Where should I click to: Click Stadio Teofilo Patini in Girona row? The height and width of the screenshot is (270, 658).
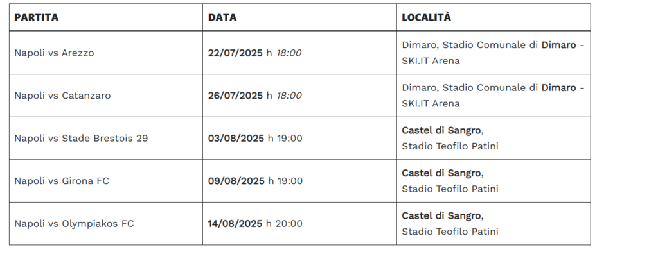pos(450,189)
